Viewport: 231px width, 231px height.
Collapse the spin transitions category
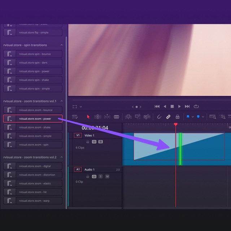pos(62,45)
